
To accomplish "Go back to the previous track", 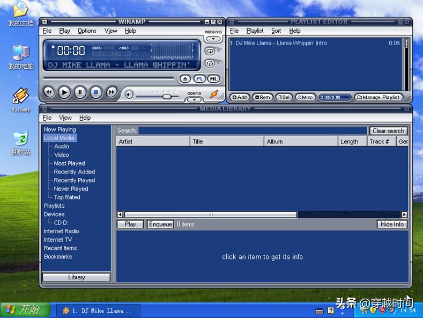I will (49, 92).
